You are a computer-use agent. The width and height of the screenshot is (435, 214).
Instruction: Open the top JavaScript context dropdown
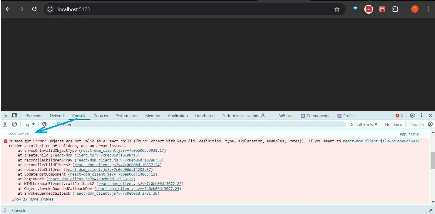coord(30,124)
